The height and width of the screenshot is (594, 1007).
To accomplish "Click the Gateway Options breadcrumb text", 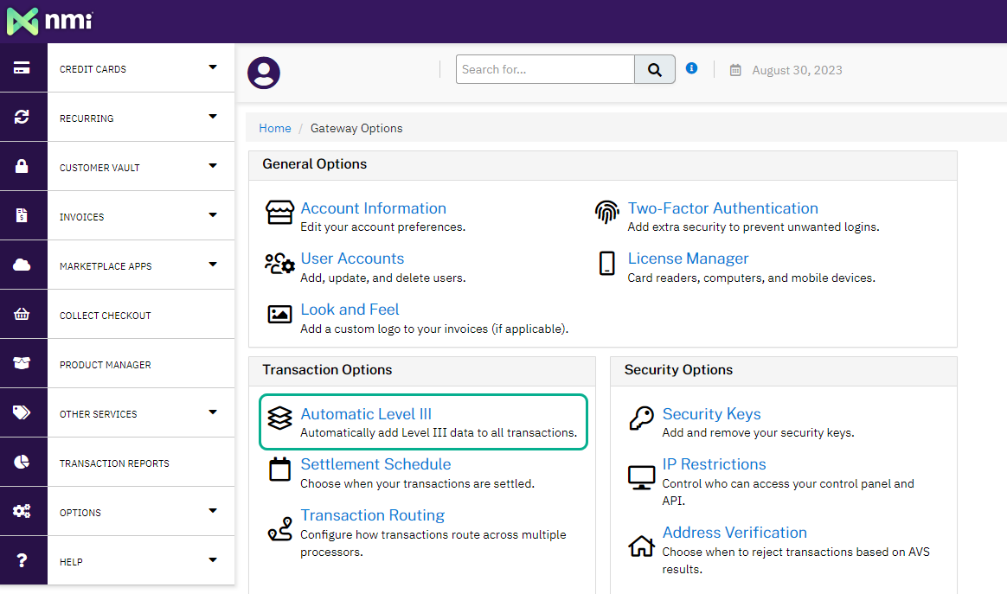I will [x=356, y=129].
